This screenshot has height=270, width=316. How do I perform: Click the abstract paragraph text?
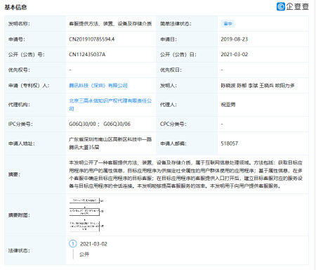pyautogui.click(x=185, y=174)
